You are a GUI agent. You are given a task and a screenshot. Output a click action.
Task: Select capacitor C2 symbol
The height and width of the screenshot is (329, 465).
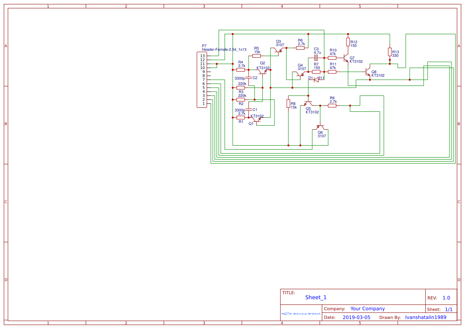(249, 78)
